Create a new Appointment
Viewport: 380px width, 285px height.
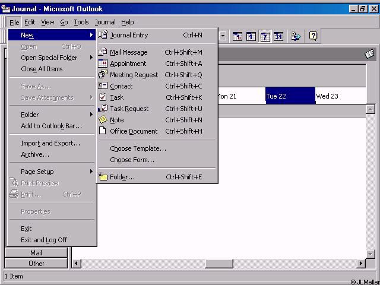157,64
